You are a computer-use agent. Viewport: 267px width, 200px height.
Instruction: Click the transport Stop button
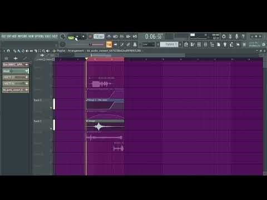[83, 37]
